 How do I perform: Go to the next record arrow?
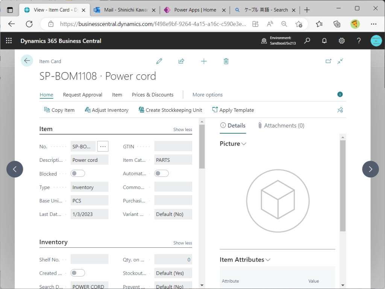point(370,169)
